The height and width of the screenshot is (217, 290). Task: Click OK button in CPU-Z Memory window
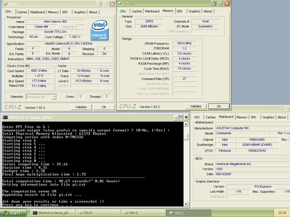[x=219, y=106]
